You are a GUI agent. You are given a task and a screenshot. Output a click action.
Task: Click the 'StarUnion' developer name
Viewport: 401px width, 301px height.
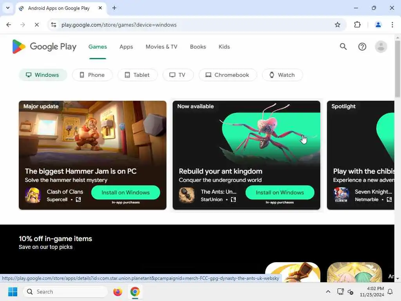211,199
